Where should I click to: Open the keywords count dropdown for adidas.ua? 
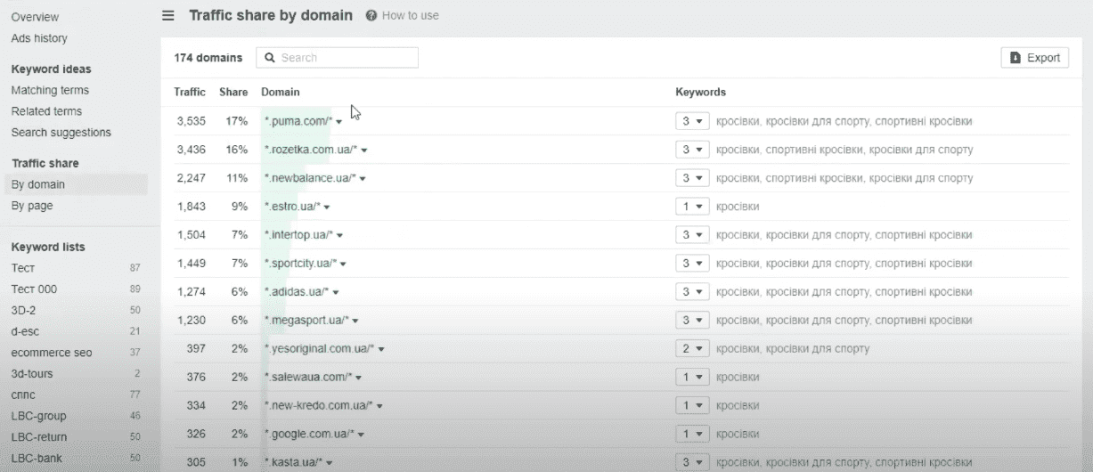[x=692, y=292]
